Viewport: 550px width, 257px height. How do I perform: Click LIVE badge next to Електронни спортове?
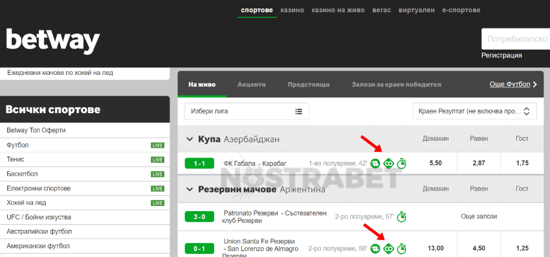(x=157, y=189)
